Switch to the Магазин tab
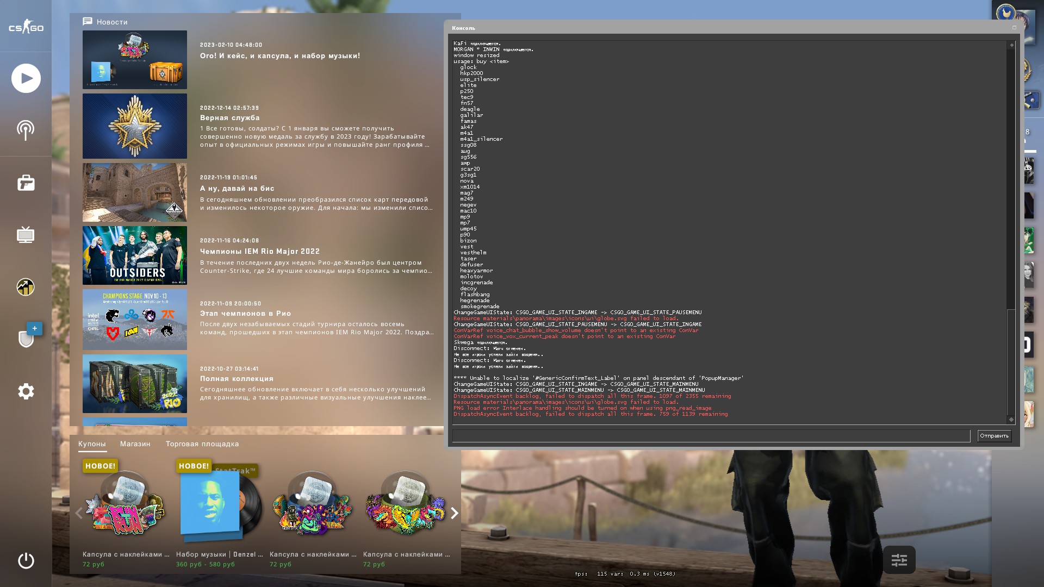1044x587 pixels. tap(135, 444)
